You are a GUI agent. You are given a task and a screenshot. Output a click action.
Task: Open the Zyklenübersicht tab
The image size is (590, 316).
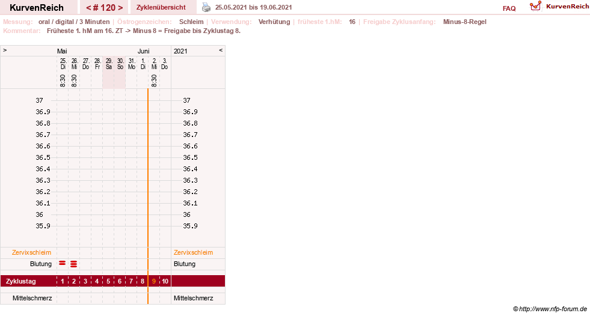[161, 7]
